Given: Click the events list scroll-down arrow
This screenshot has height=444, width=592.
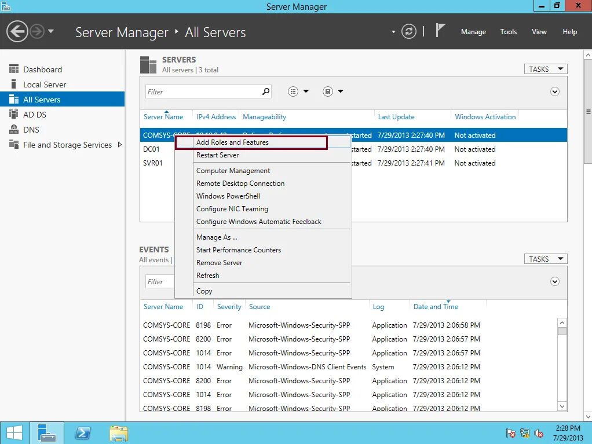Looking at the screenshot, I should click(x=562, y=406).
